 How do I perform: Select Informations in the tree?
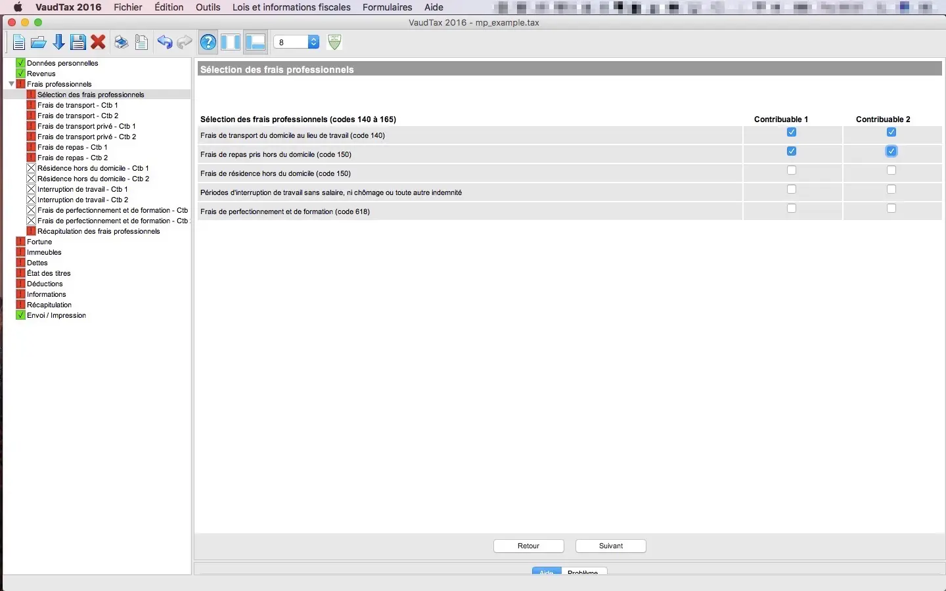(x=47, y=294)
